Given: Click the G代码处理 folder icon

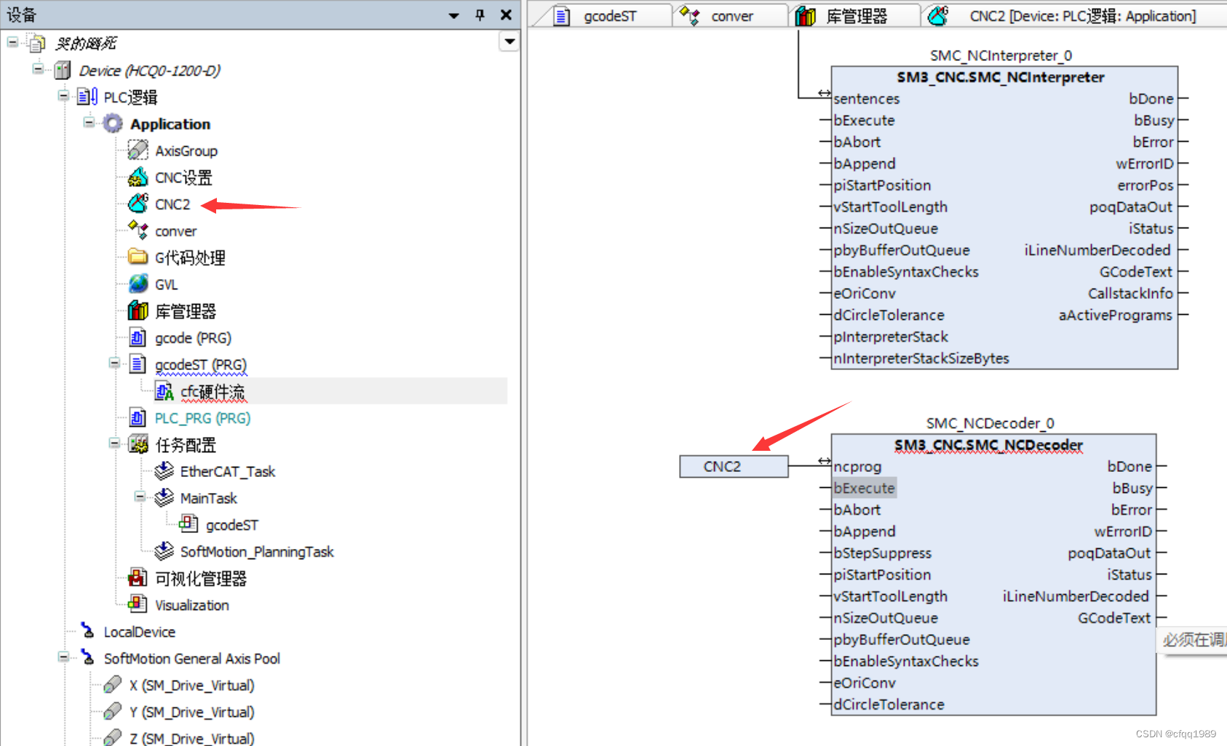Looking at the screenshot, I should click(x=138, y=257).
